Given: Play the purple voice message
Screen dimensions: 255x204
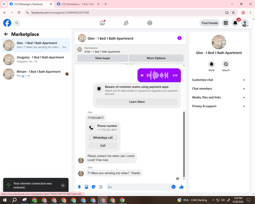Looking at the screenshot, I should click(142, 75).
